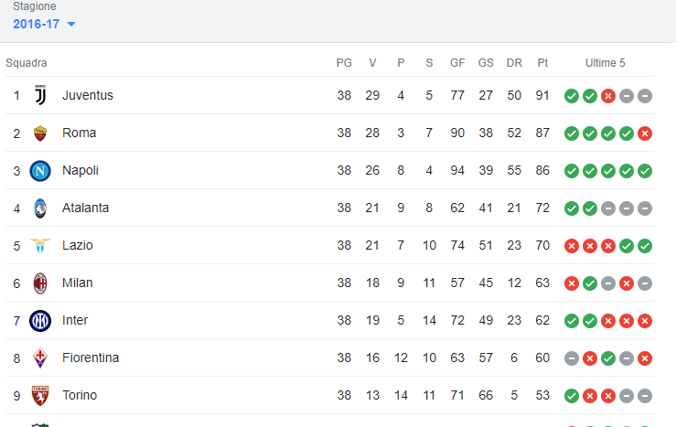Open the Juventus team link
Image resolution: width=676 pixels, height=427 pixels.
click(x=88, y=95)
